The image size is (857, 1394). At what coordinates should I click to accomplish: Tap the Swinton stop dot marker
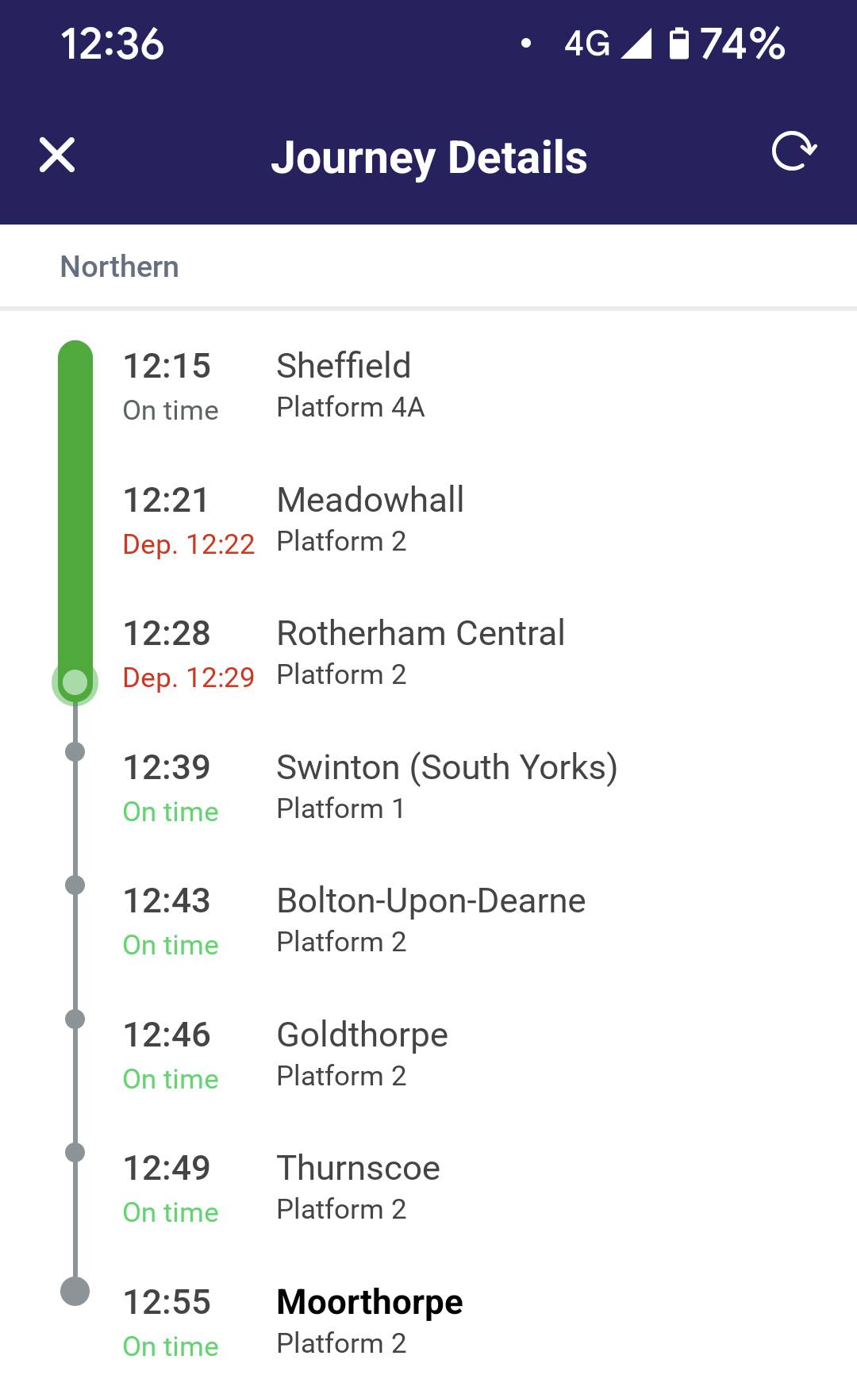(x=75, y=751)
